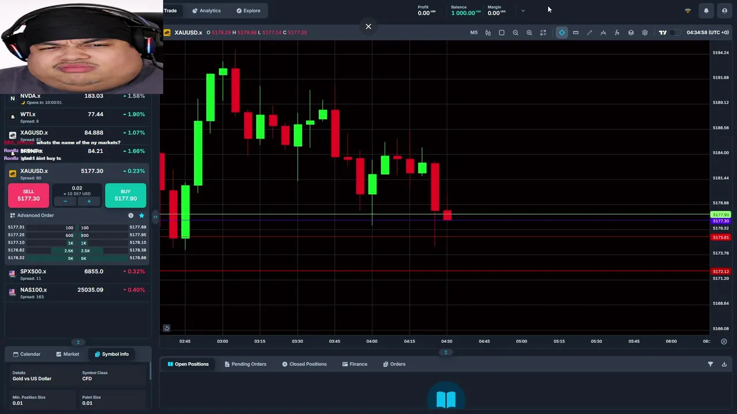Toggle the favorite star for XAUUSD
The image size is (737, 414).
click(x=142, y=216)
